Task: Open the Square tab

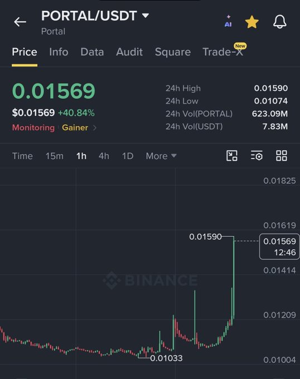Action: coord(173,52)
